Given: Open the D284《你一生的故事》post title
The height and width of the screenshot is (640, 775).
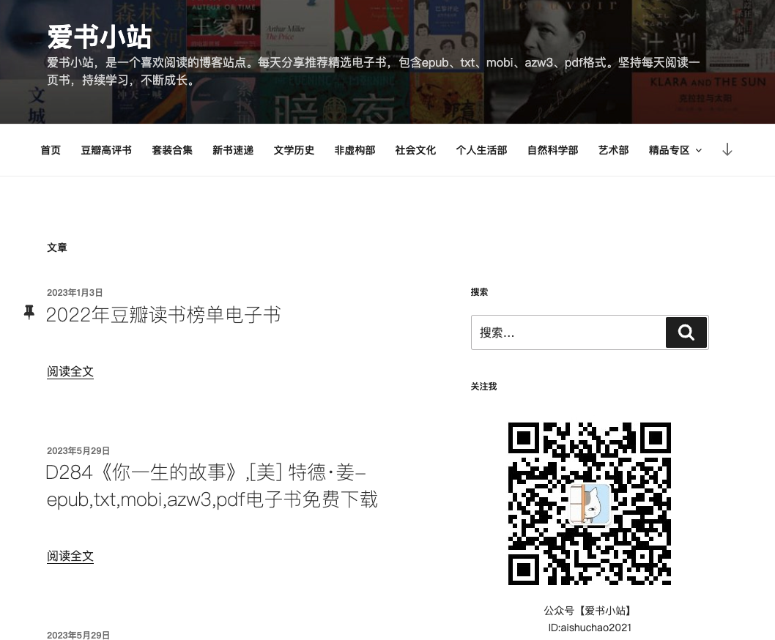Looking at the screenshot, I should tap(212, 485).
